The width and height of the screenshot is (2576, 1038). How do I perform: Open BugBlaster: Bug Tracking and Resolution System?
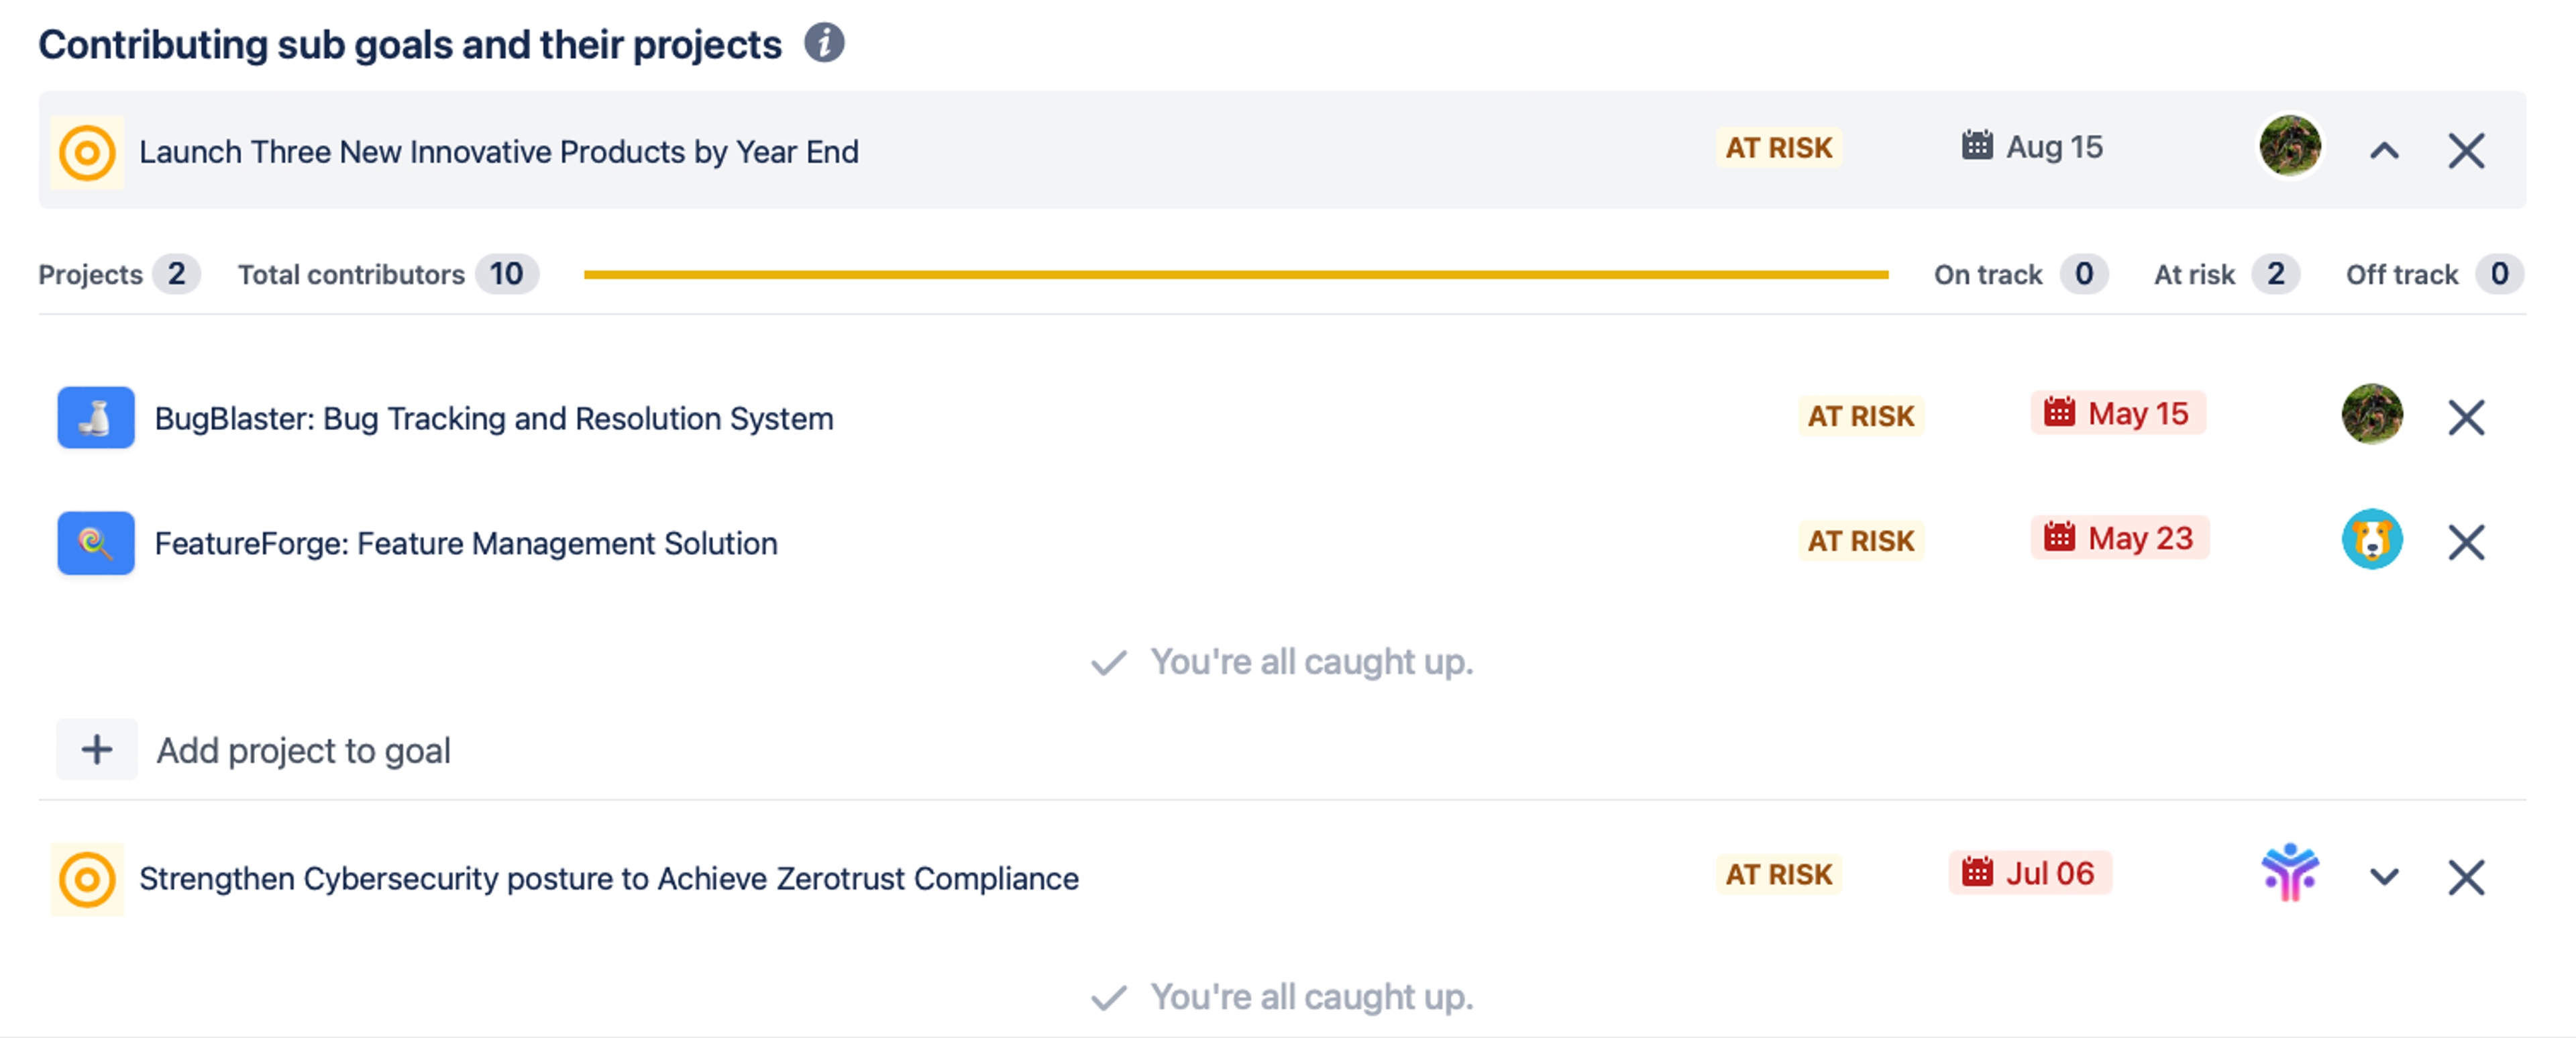(493, 418)
